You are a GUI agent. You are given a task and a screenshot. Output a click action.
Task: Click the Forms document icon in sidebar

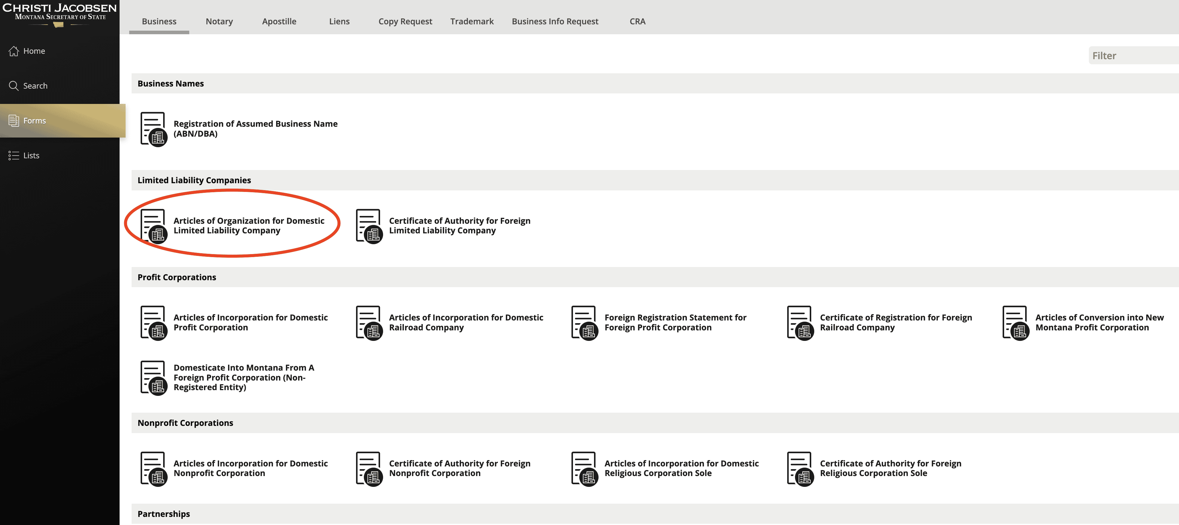pyautogui.click(x=14, y=121)
